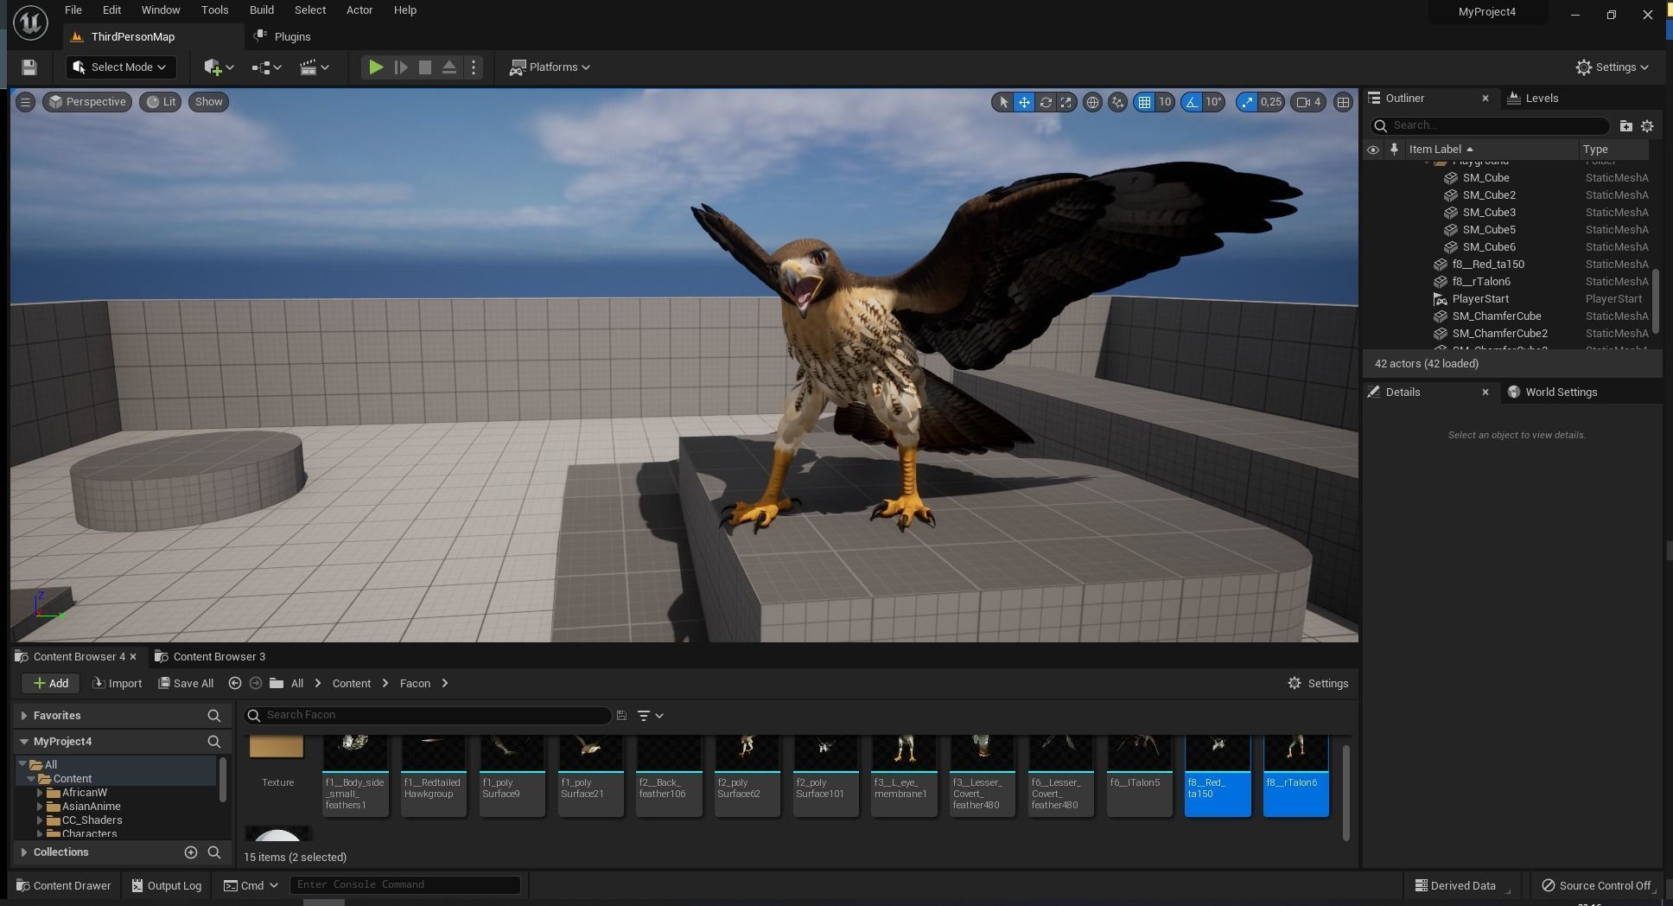Click Save All in Content Browser
Screen dimensions: 1673x906
(186, 684)
